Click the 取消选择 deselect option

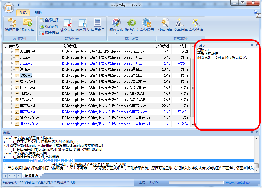pyautogui.click(x=49, y=27)
